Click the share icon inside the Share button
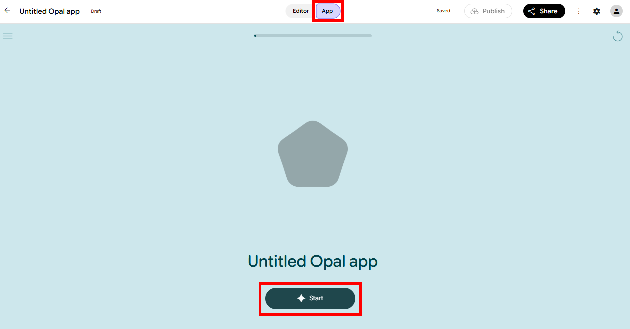The height and width of the screenshot is (329, 630). (531, 11)
